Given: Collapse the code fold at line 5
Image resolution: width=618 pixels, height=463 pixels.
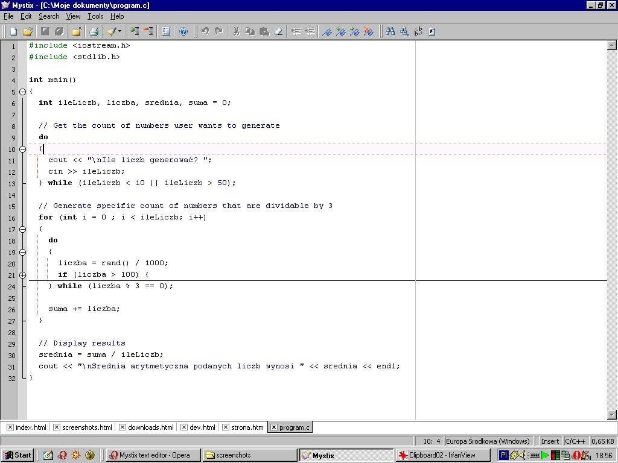Looking at the screenshot, I should coord(22,92).
